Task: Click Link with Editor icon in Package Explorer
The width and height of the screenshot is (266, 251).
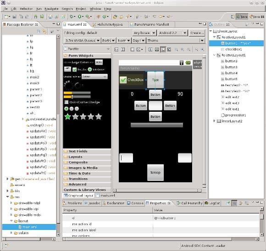Action: coord(44,31)
